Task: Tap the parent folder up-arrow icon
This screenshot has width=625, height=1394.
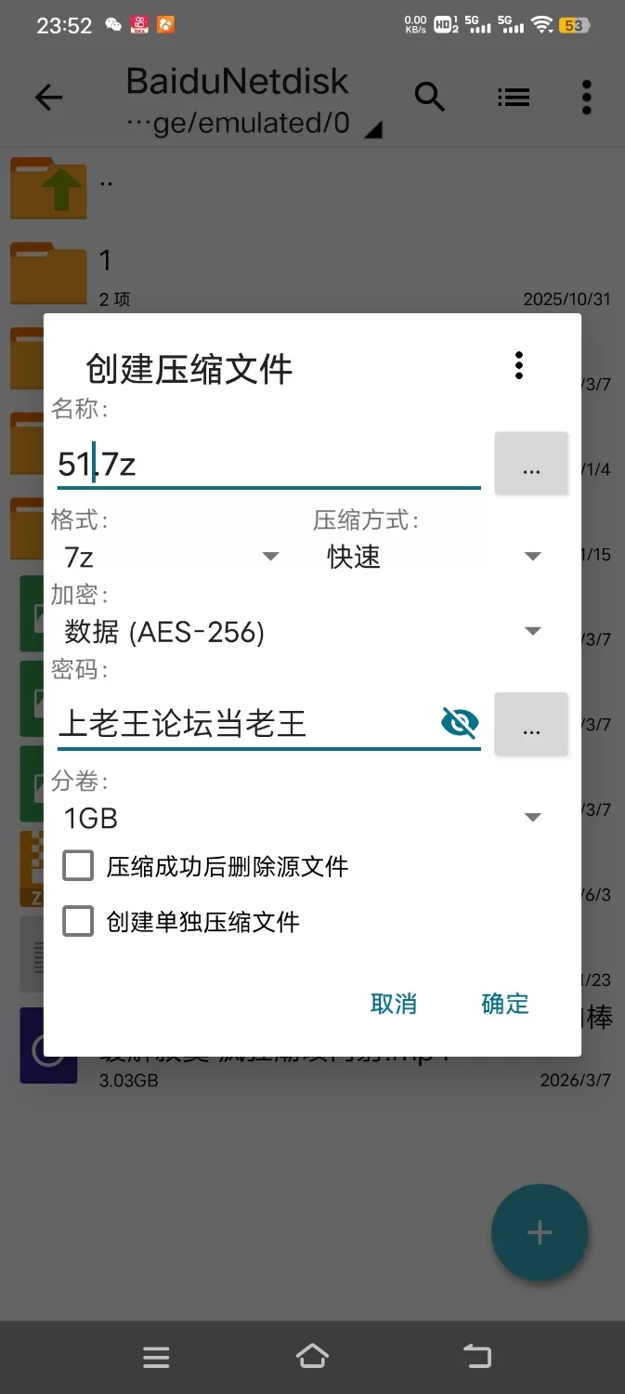Action: 48,188
